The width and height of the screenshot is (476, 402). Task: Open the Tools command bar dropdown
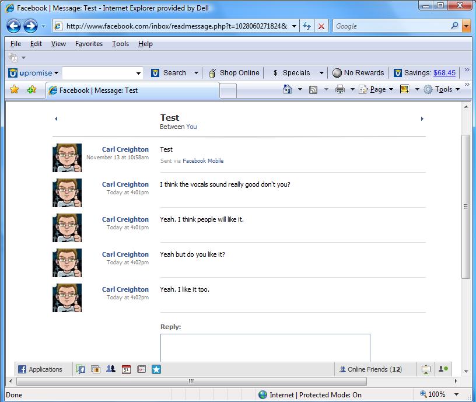(442, 89)
